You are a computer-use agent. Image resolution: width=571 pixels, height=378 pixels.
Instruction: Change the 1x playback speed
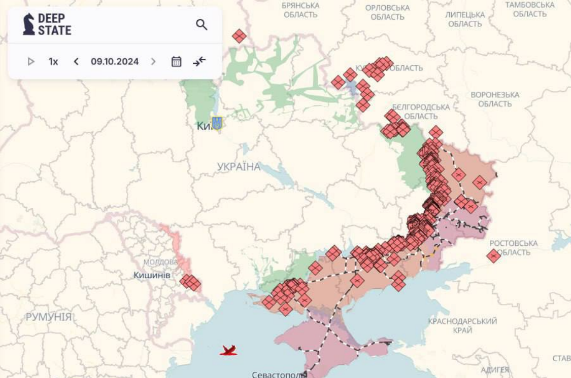(53, 62)
